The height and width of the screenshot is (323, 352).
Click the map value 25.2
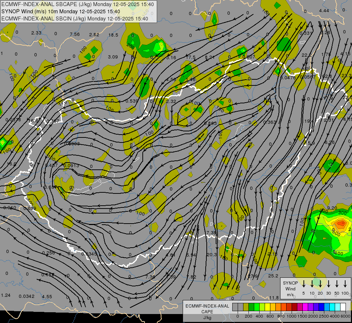[x=273, y=276]
